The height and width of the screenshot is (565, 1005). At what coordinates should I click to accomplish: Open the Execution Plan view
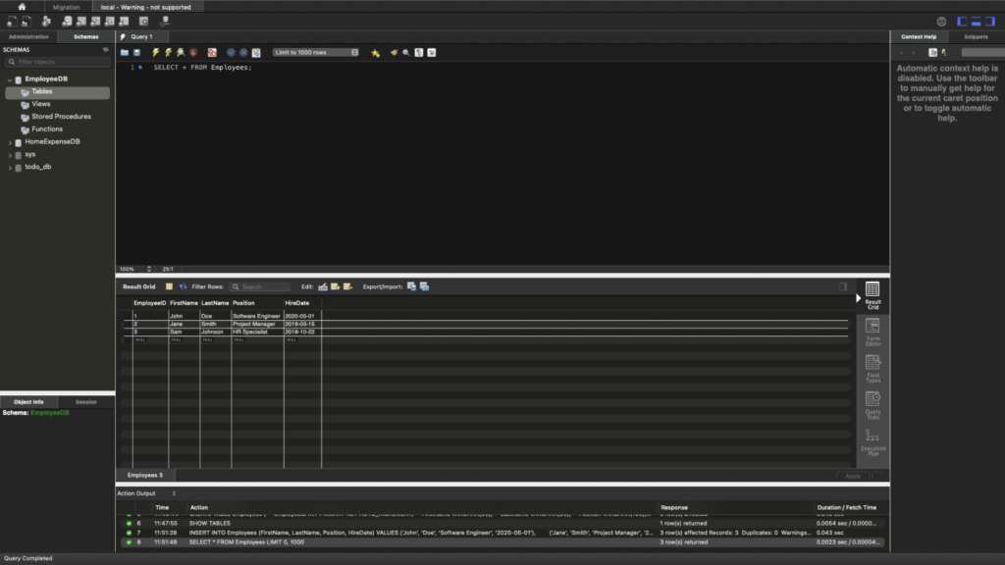(x=873, y=441)
